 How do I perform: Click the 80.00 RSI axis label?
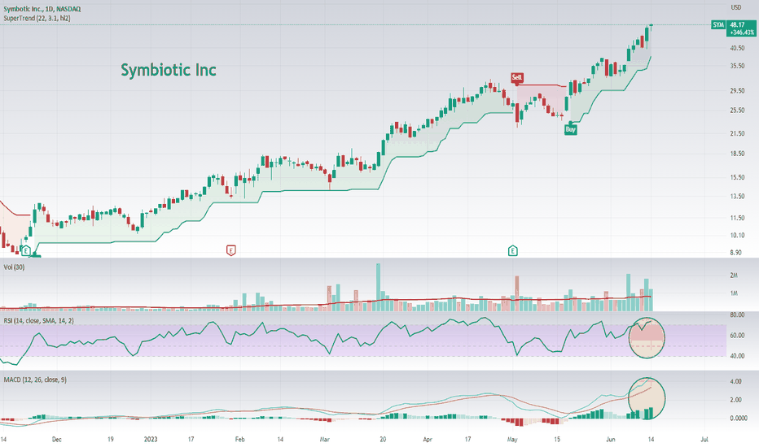point(737,315)
